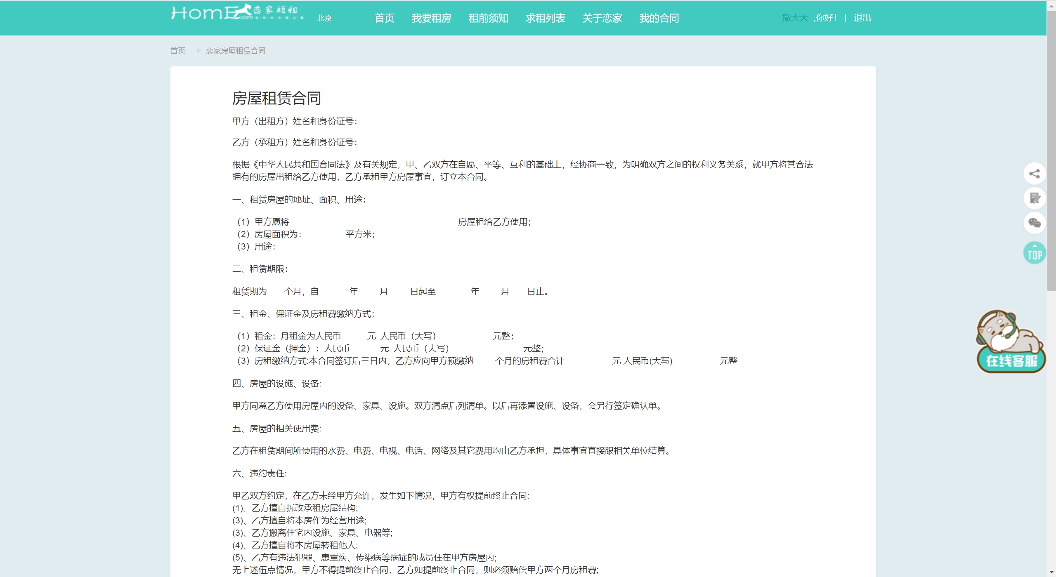Click the 首页 breadcrumb link

178,51
